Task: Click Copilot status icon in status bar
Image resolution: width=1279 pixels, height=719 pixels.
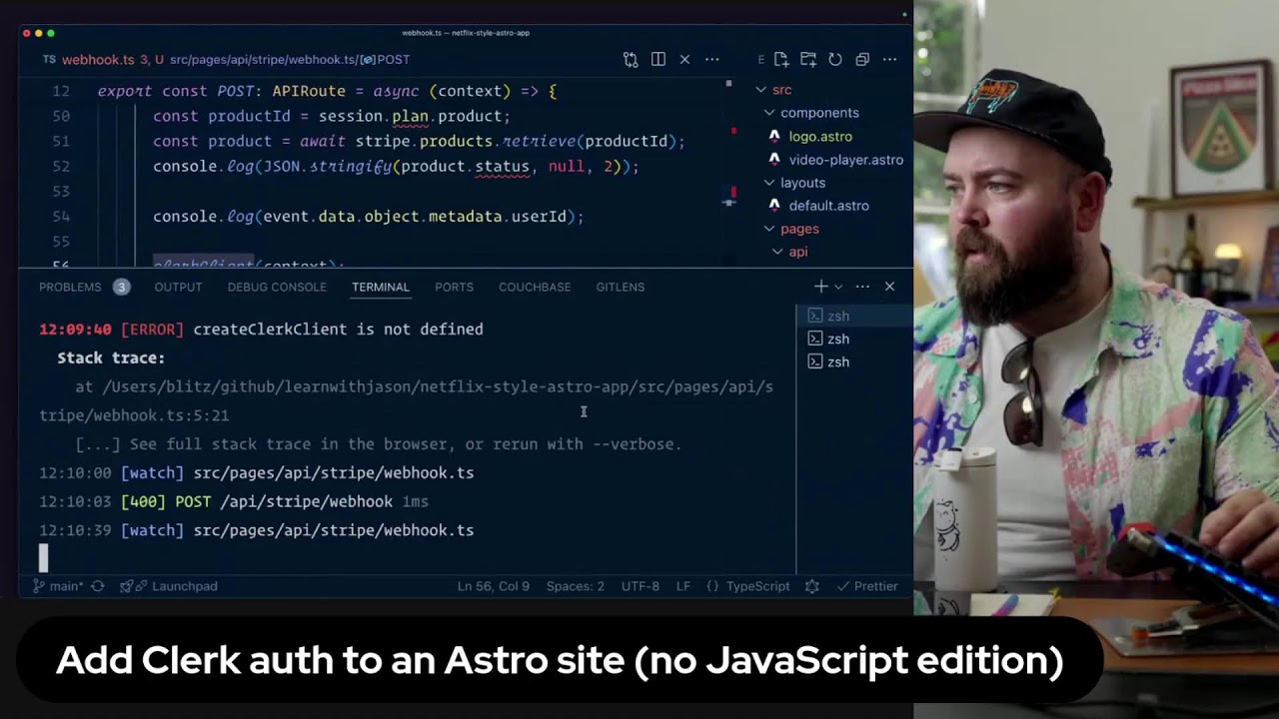Action: coord(812,586)
